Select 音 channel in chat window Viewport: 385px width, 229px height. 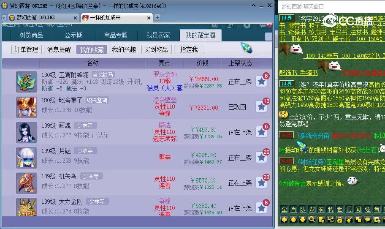coord(377,209)
